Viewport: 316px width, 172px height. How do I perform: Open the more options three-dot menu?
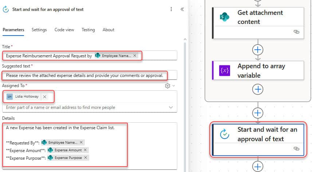click(x=171, y=9)
